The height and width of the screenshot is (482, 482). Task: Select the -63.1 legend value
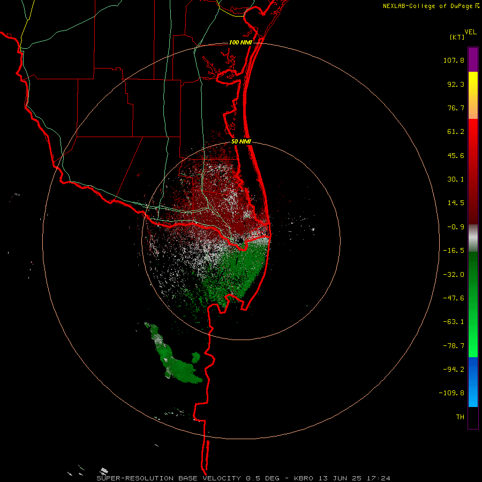(454, 322)
